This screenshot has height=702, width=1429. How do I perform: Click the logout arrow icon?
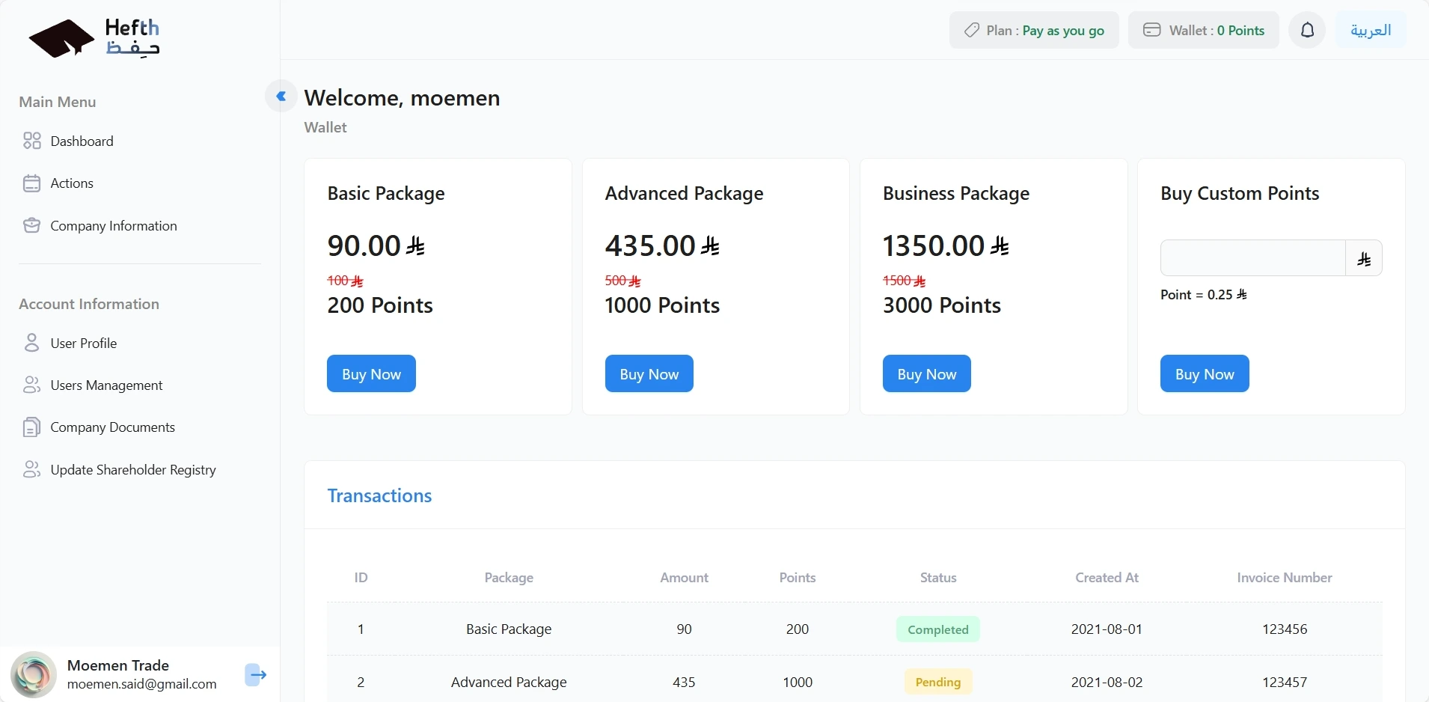[x=256, y=675]
